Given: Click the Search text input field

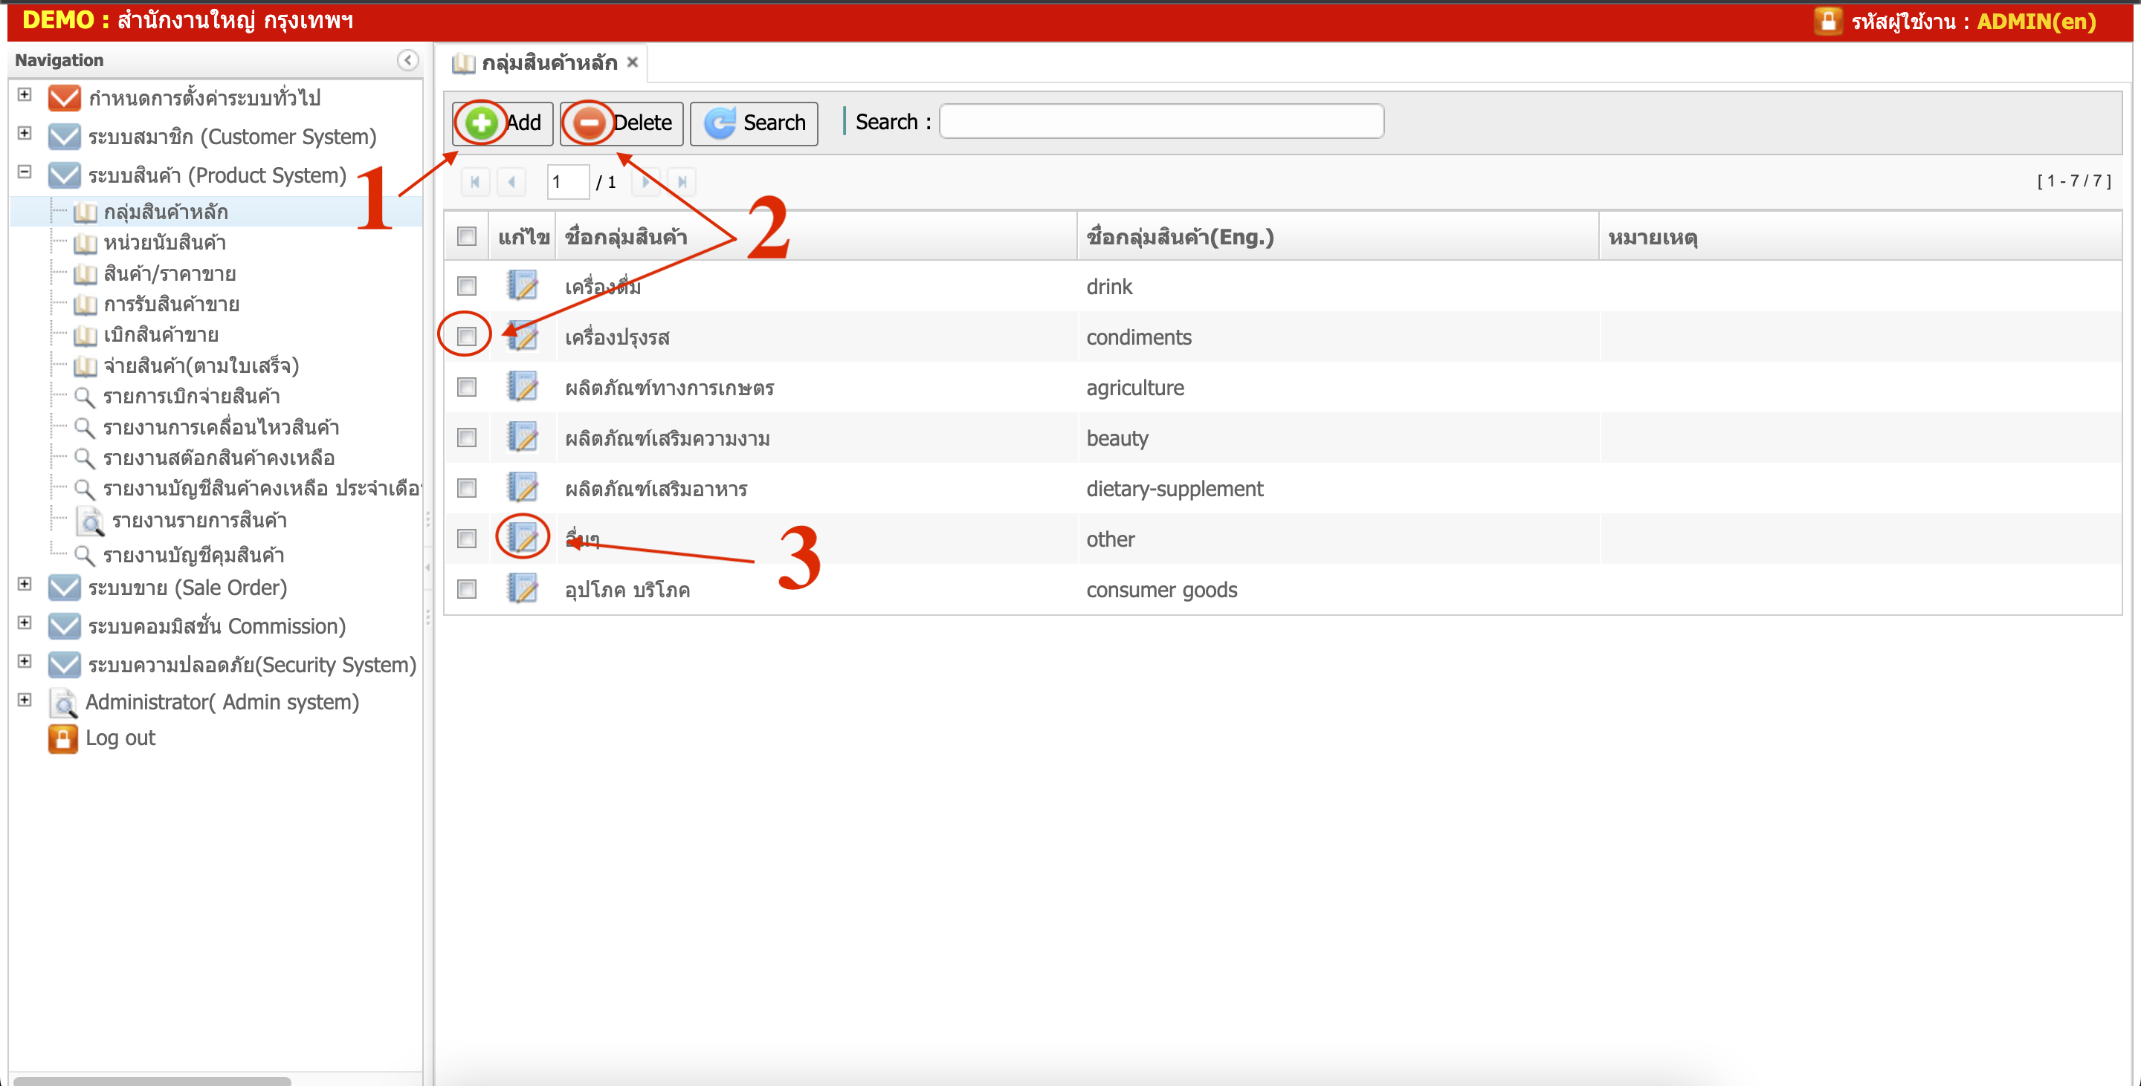Looking at the screenshot, I should 1160,122.
